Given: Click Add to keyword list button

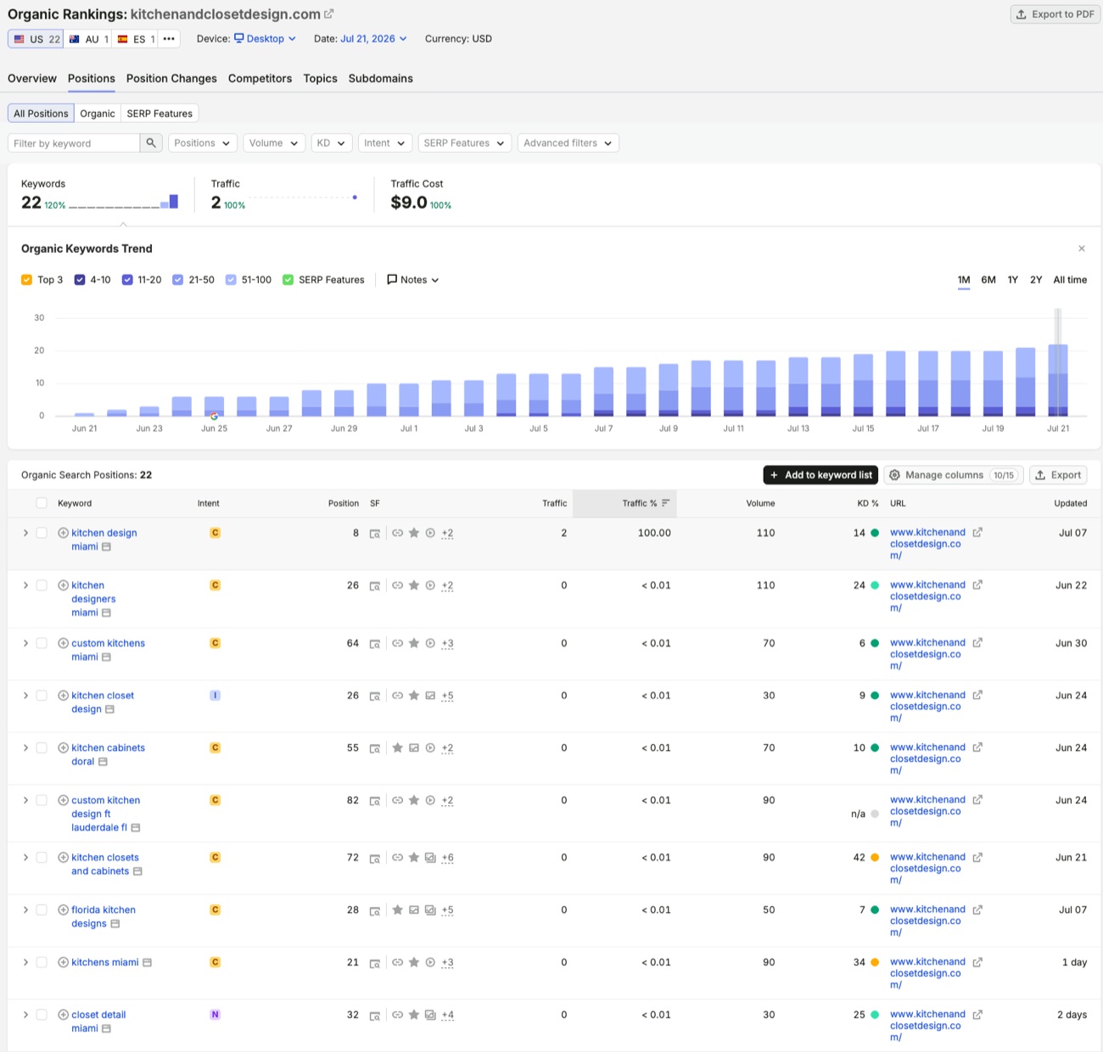Looking at the screenshot, I should pyautogui.click(x=820, y=475).
